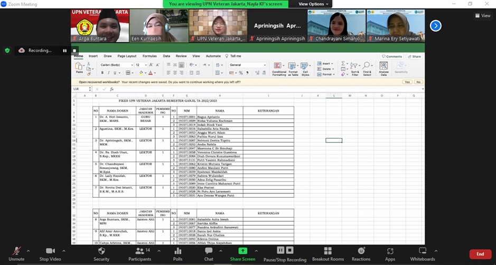Open the Whiteboards icon
The width and height of the screenshot is (496, 265).
(422, 252)
